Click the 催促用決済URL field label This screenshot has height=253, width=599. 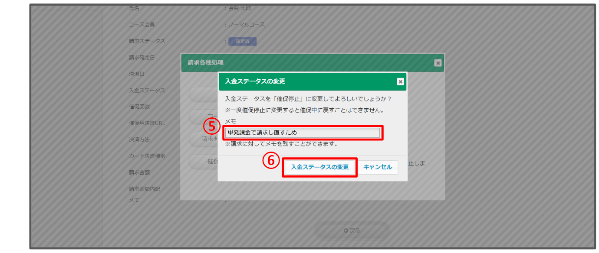click(x=147, y=123)
